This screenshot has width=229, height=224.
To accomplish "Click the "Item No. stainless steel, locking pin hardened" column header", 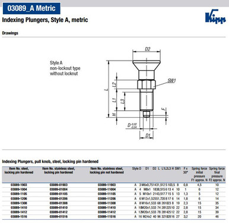I will coord(59,171).
